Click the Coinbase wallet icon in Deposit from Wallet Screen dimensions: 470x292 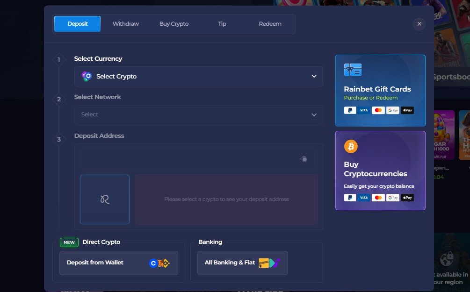(153, 263)
